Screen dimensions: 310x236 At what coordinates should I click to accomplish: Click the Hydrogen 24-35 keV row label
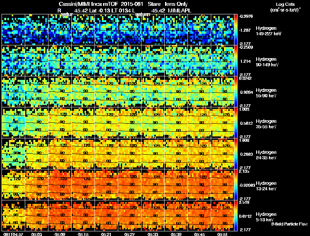coord(266,155)
